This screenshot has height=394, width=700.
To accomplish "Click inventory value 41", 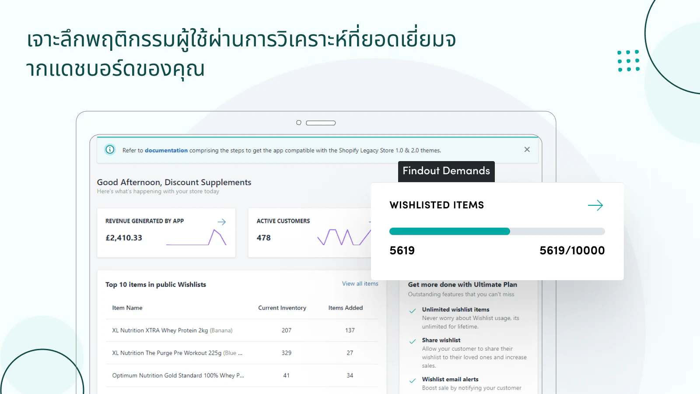I will [x=287, y=376].
